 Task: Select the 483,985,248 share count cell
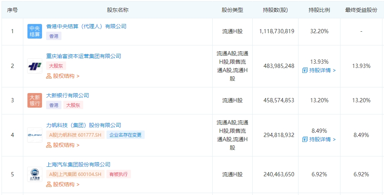tap(279, 66)
